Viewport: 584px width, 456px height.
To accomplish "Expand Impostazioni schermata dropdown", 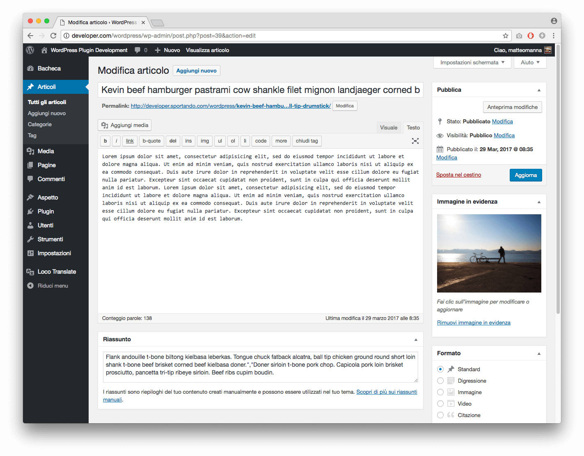I will tap(472, 62).
